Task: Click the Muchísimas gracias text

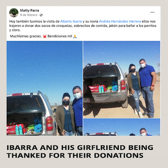Action: pos(26,36)
